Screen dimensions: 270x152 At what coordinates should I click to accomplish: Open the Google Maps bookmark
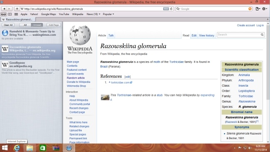coord(48,14)
